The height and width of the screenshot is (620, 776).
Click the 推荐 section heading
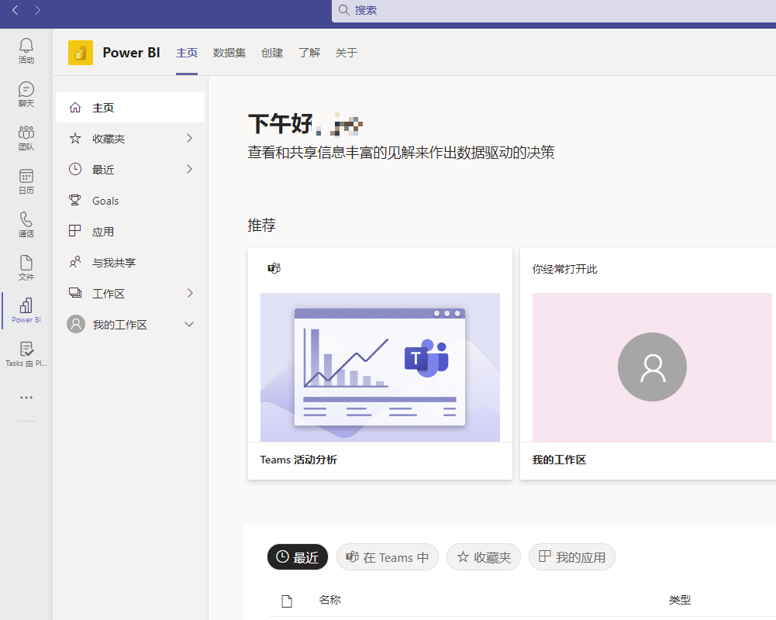262,226
